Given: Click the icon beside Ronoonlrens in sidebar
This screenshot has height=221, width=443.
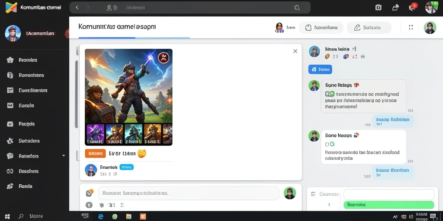Looking at the screenshot, I should pyautogui.click(x=10, y=75).
